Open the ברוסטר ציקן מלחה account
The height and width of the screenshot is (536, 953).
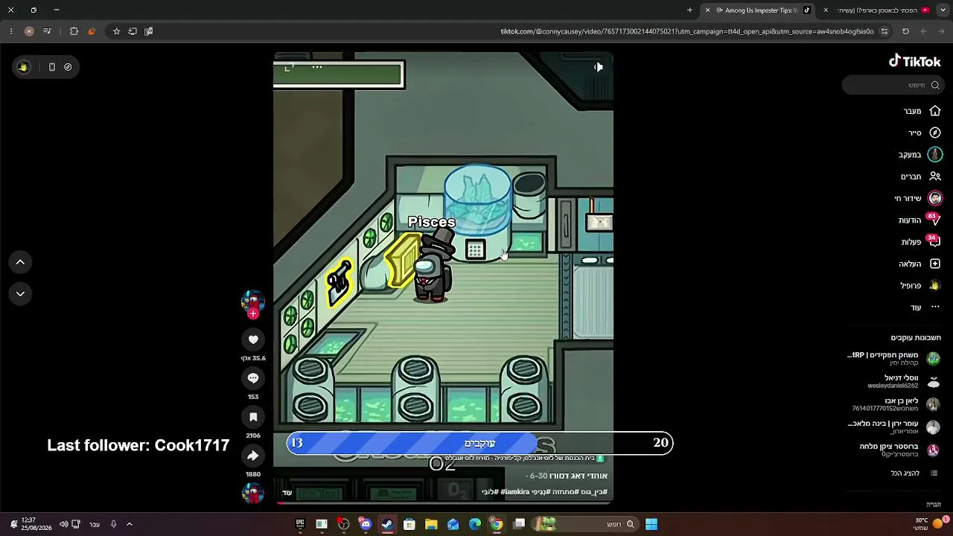900,450
